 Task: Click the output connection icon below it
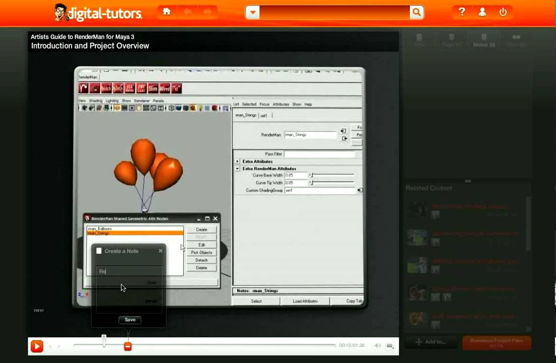(x=344, y=139)
